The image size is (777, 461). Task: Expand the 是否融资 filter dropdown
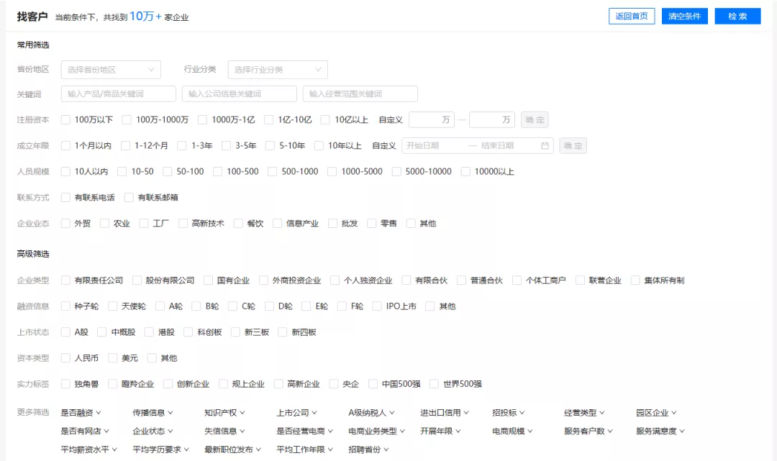pos(81,413)
